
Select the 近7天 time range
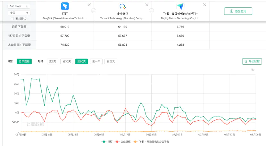pos(53,61)
